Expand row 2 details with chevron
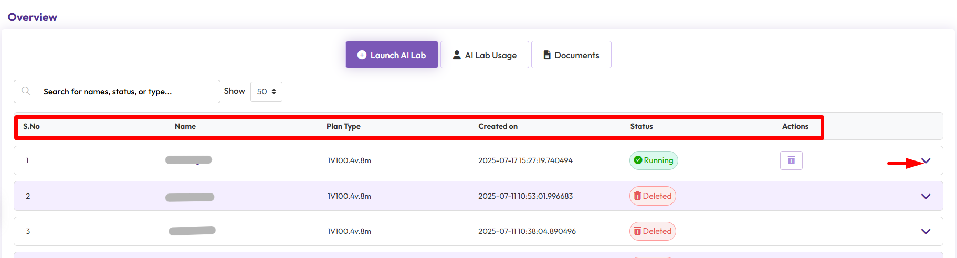The width and height of the screenshot is (957, 258). tap(926, 196)
